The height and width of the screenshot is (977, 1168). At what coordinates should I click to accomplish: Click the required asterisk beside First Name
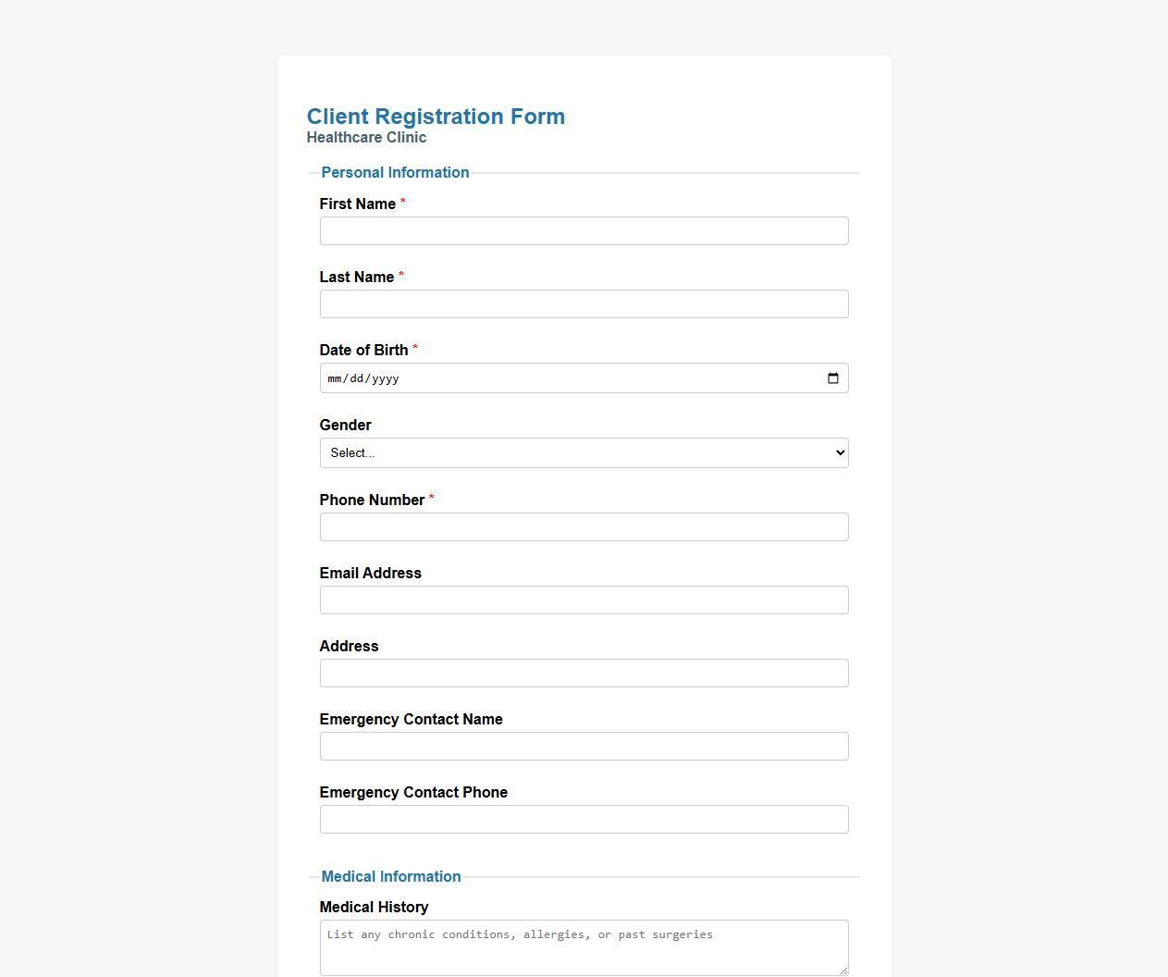pyautogui.click(x=403, y=202)
